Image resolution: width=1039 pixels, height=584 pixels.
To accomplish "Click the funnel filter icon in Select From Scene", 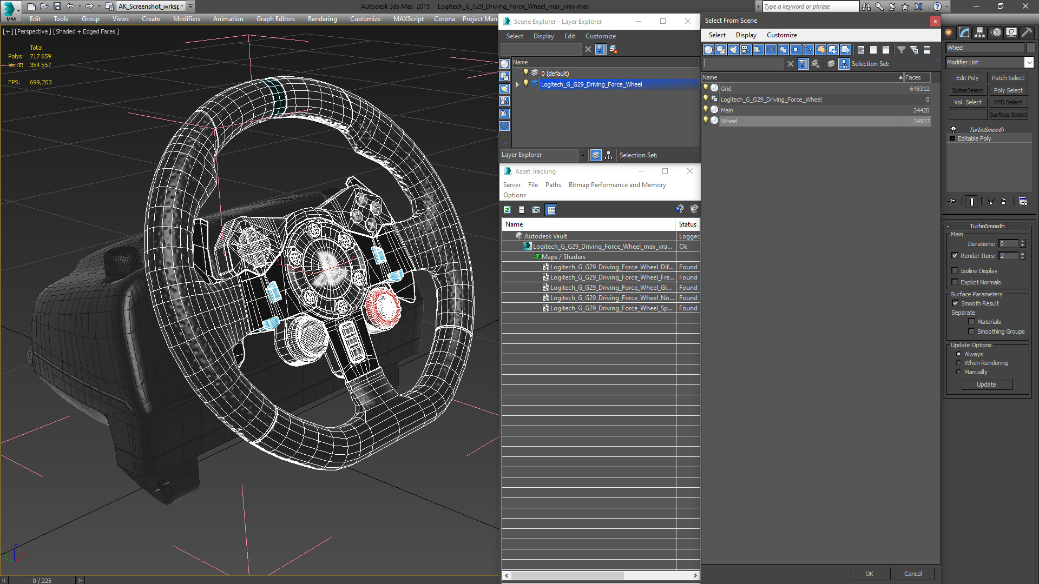I will point(902,50).
